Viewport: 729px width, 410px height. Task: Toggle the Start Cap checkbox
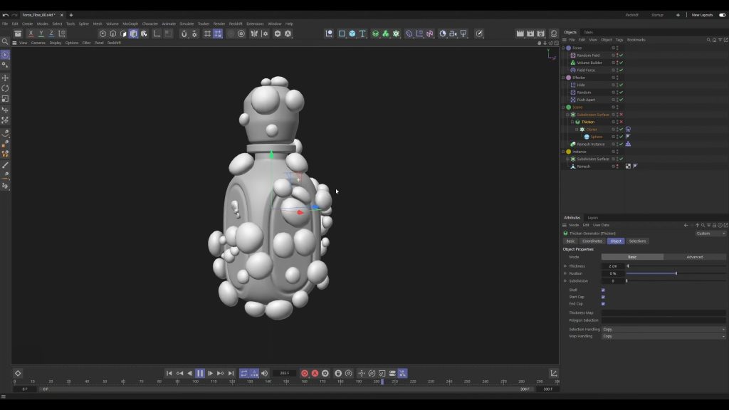(603, 297)
